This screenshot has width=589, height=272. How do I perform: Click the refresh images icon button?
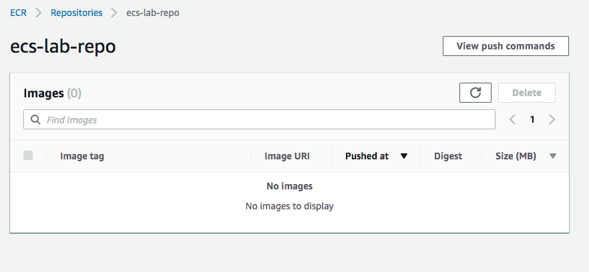475,93
